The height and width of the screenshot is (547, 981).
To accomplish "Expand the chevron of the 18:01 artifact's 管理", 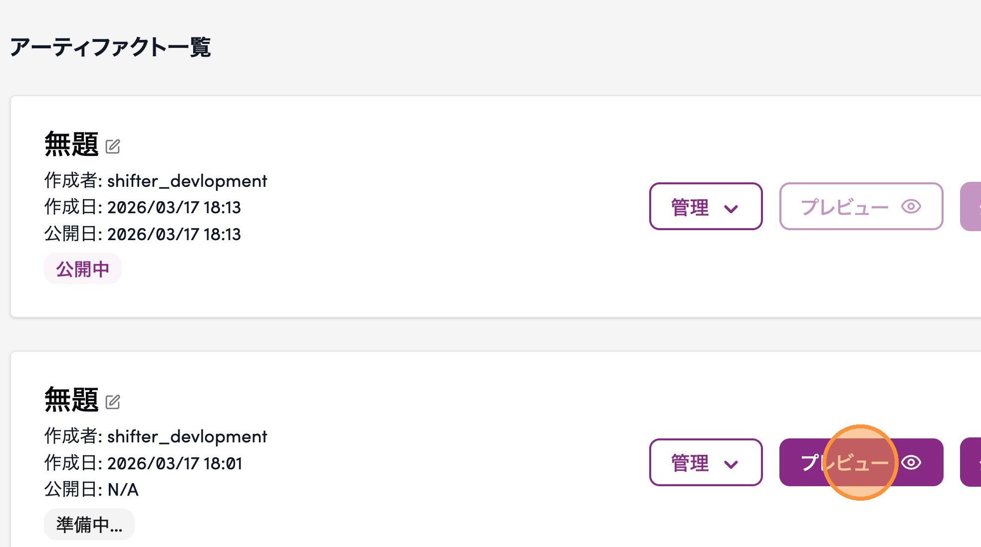I will pos(731,464).
